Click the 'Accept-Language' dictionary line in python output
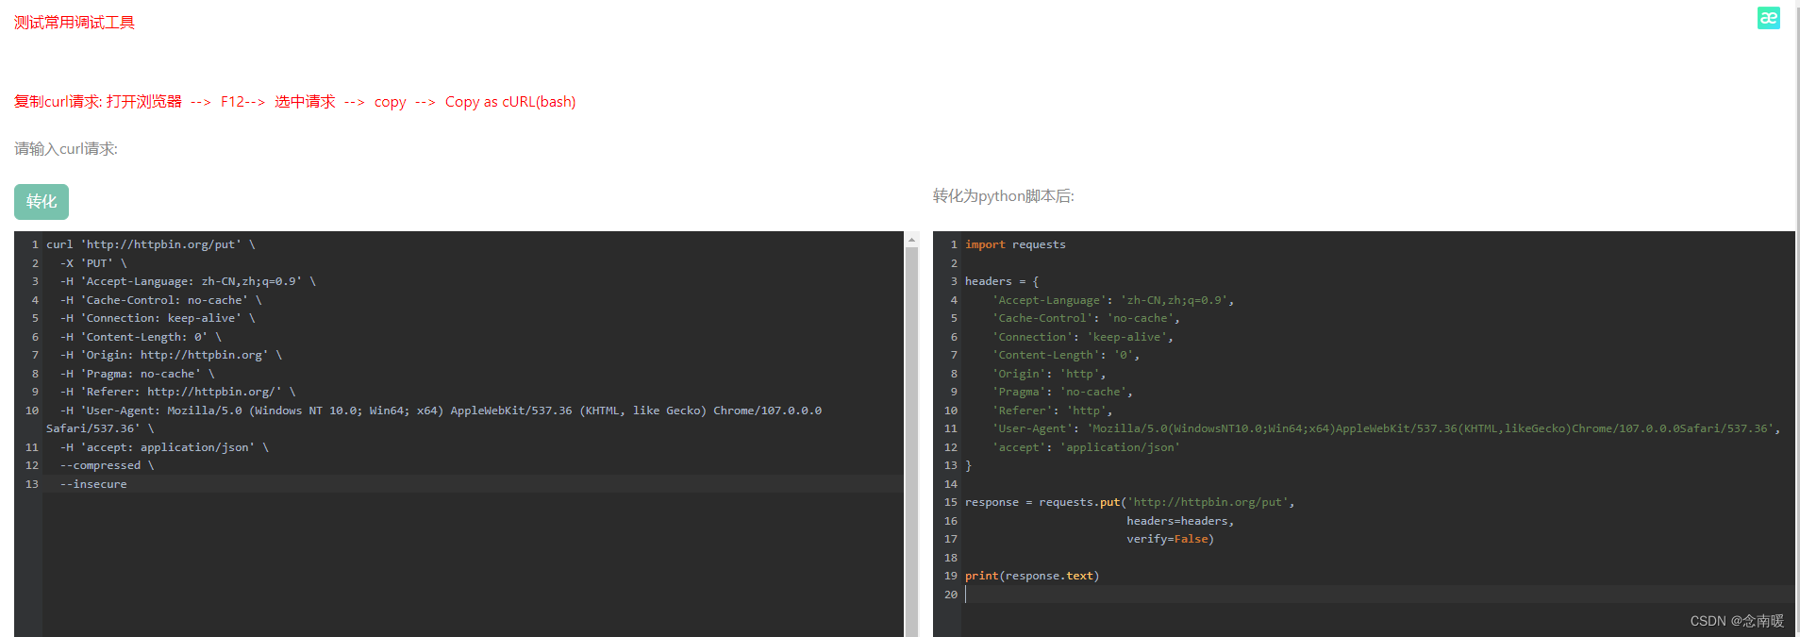Image resolution: width=1800 pixels, height=637 pixels. 1113,300
